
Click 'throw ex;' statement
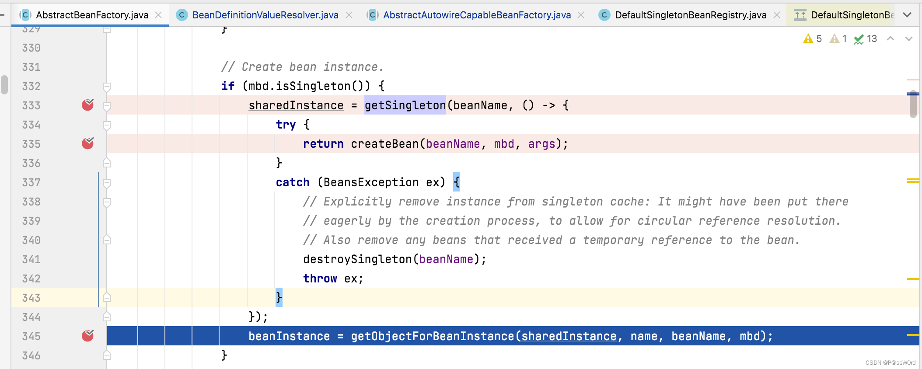333,278
